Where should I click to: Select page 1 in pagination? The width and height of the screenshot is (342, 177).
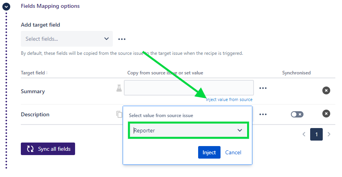316,134
